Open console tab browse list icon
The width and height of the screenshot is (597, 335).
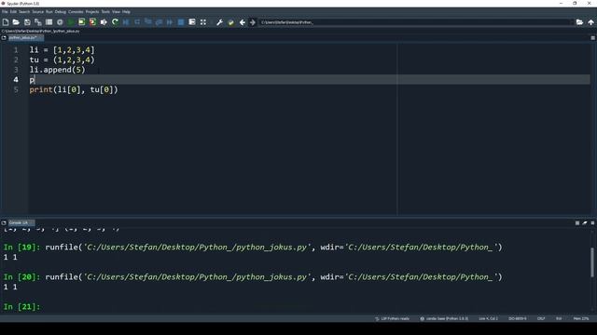(4, 223)
